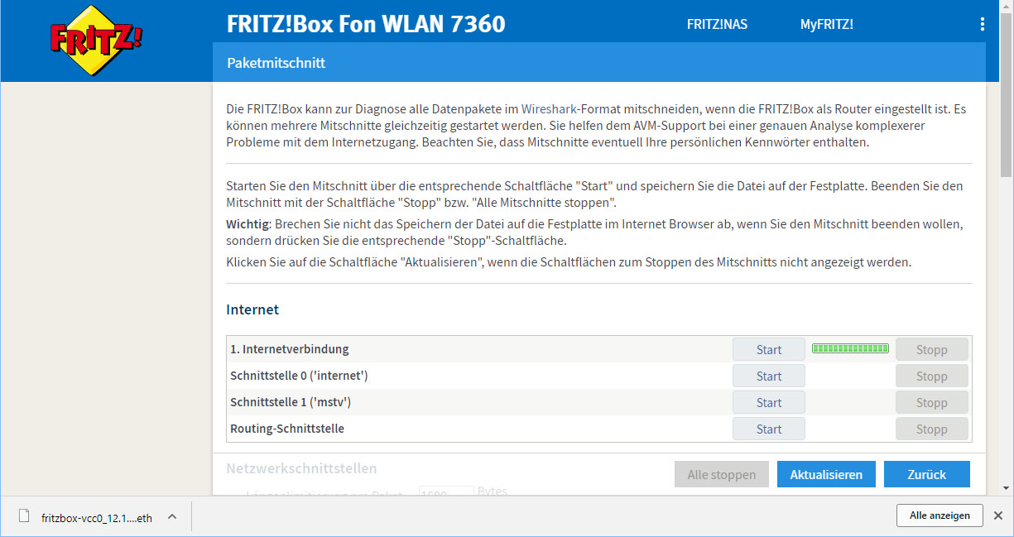1014x537 pixels.
Task: Stop capture for Routing-Schnittstelle
Action: (931, 429)
